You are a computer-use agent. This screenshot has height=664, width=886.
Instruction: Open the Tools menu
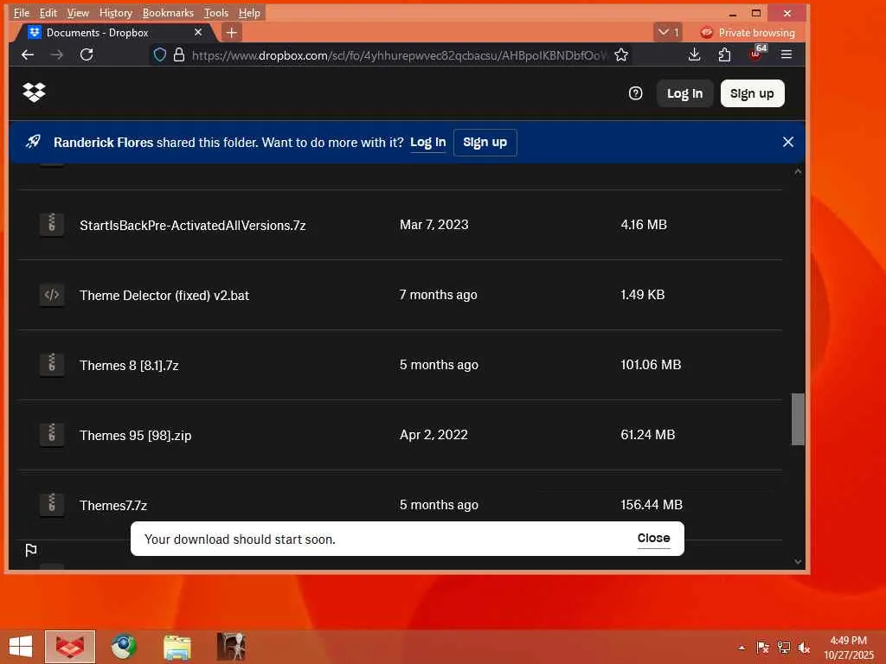(x=216, y=12)
